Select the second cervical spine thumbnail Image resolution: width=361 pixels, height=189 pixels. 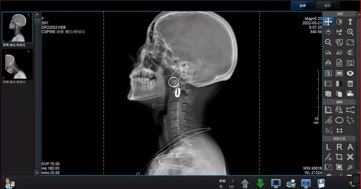click(17, 64)
